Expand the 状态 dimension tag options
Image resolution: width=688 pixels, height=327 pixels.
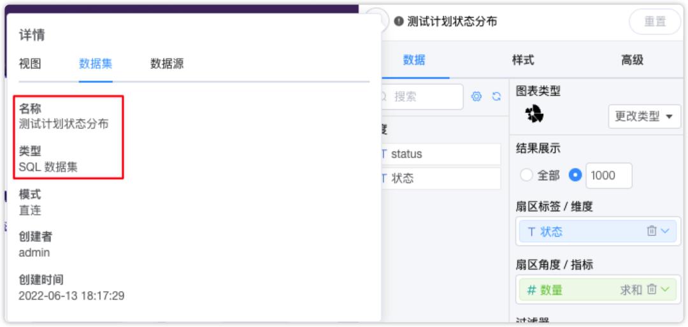(x=665, y=231)
